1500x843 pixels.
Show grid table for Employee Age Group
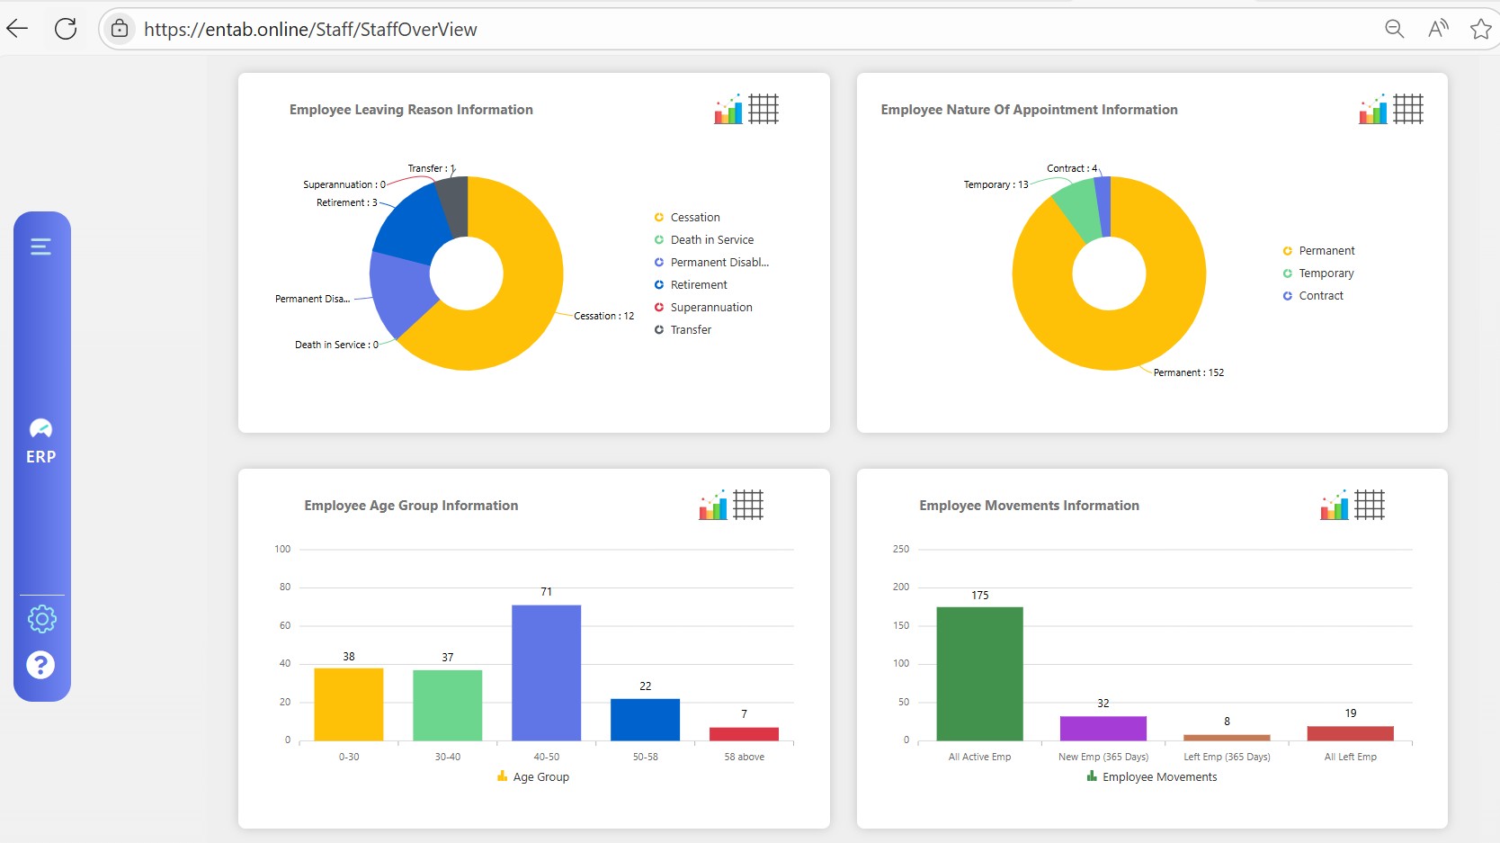coord(748,505)
